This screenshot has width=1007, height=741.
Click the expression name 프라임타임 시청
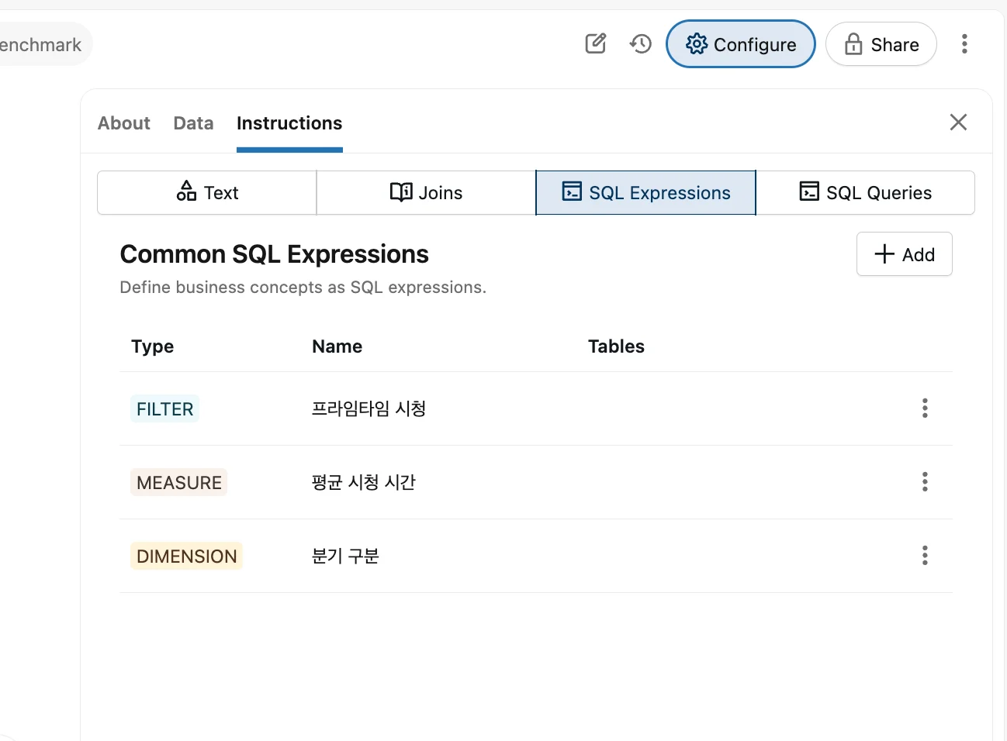[369, 408]
